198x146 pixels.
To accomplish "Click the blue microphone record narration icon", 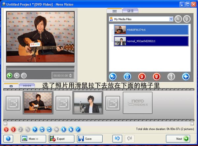I will (64, 129).
